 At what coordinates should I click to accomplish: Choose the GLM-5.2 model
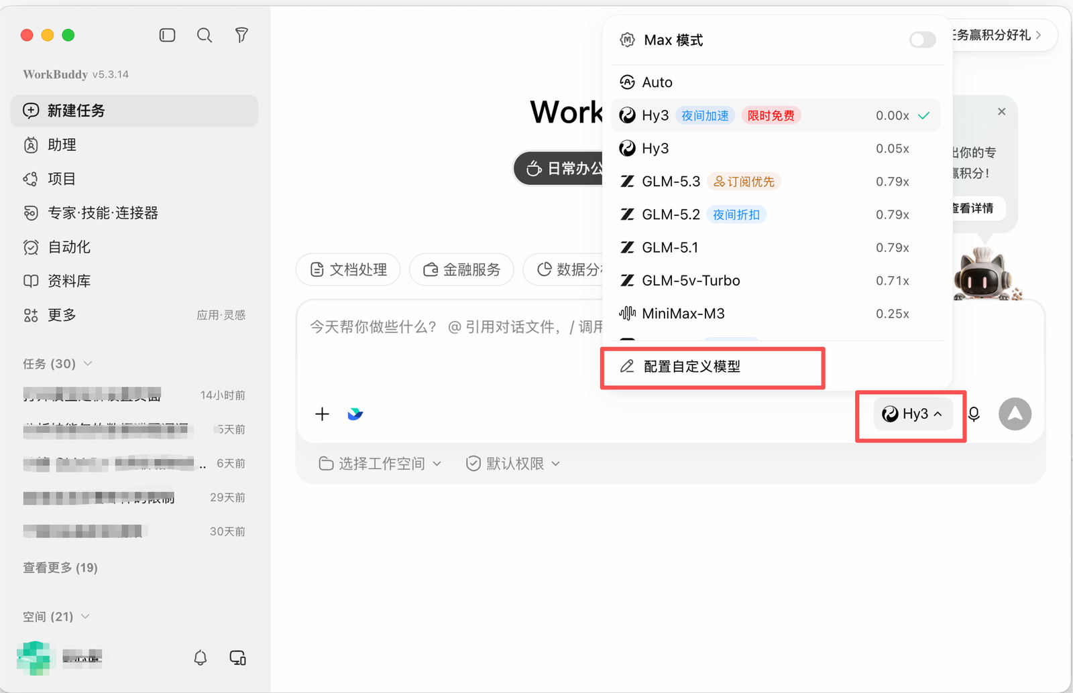click(x=775, y=214)
